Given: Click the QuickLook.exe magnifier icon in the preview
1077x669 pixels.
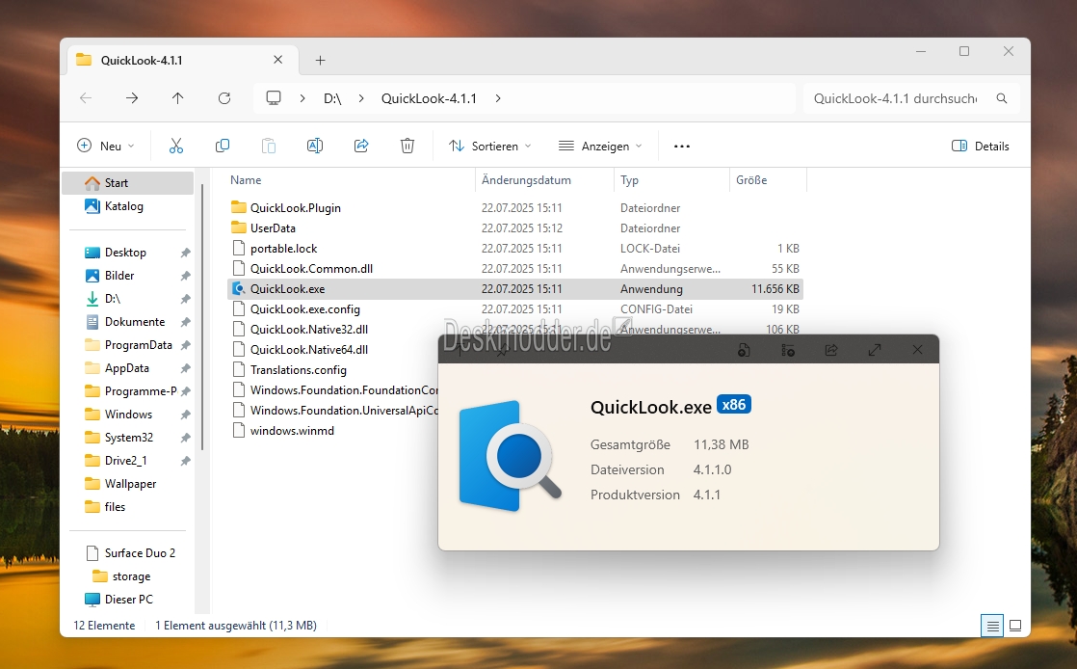Looking at the screenshot, I should 511,456.
